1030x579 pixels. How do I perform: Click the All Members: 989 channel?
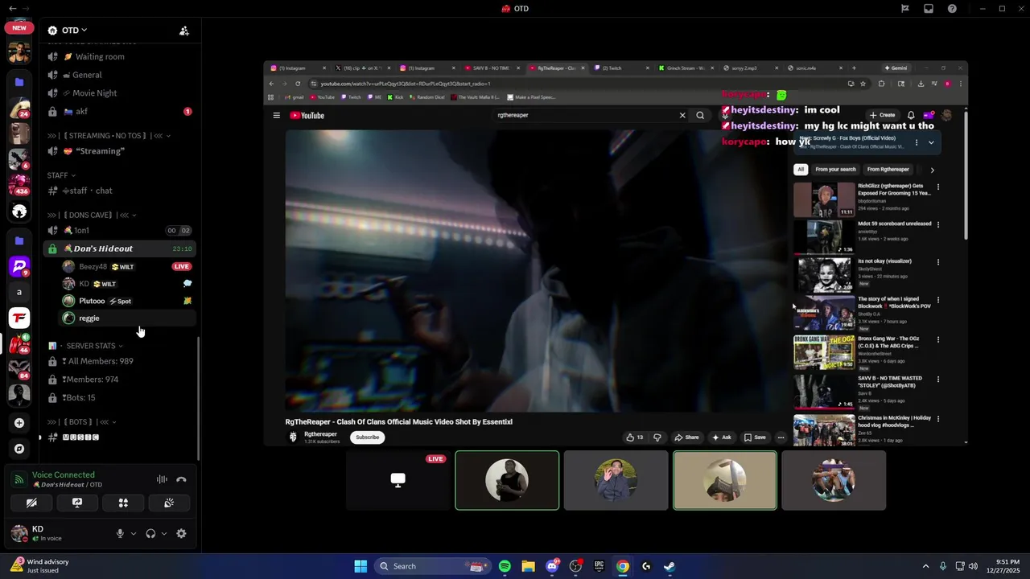(119, 361)
